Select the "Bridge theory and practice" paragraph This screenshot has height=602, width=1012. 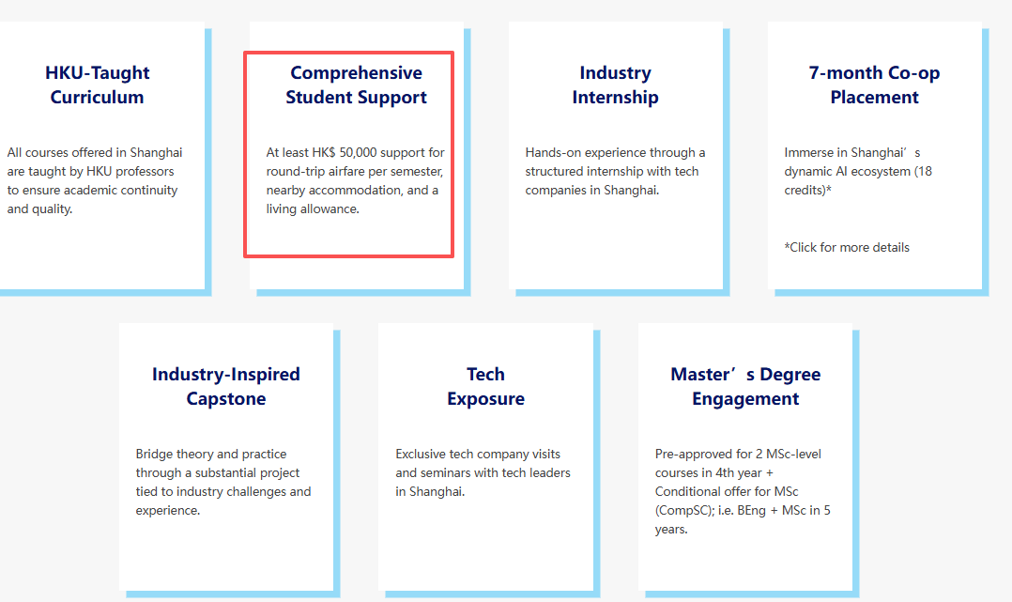[x=223, y=482]
